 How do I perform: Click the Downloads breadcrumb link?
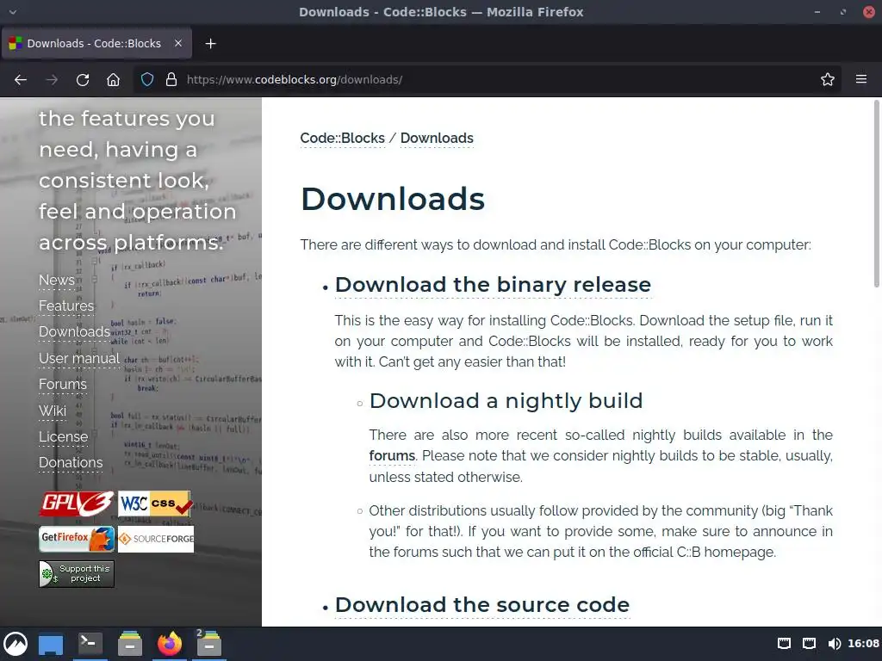point(437,139)
